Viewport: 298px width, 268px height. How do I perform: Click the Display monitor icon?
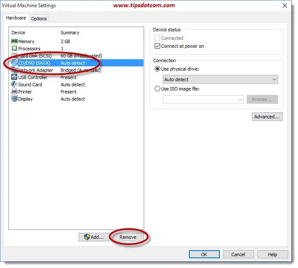pyautogui.click(x=14, y=99)
